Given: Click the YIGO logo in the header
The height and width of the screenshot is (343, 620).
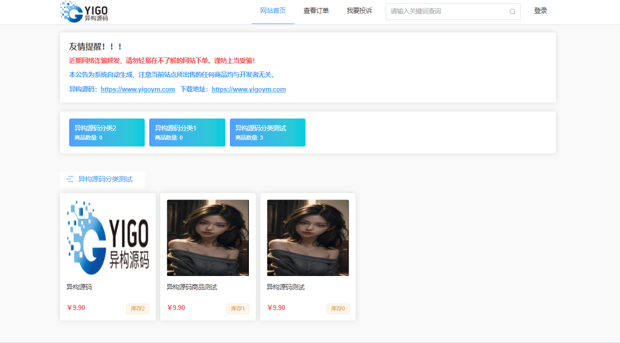Looking at the screenshot, I should tap(84, 11).
